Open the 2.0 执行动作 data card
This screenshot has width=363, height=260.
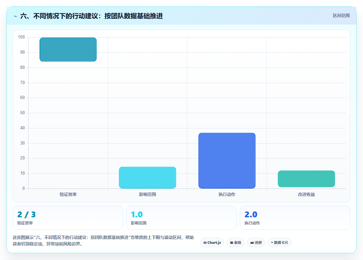[x=295, y=218]
